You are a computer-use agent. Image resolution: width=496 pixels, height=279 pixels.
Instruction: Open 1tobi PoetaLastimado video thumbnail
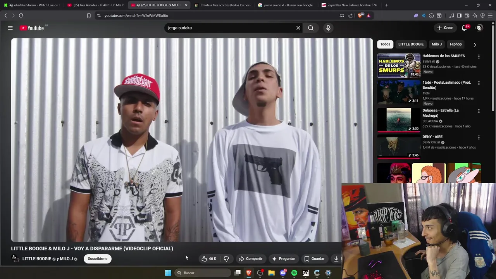(x=399, y=92)
